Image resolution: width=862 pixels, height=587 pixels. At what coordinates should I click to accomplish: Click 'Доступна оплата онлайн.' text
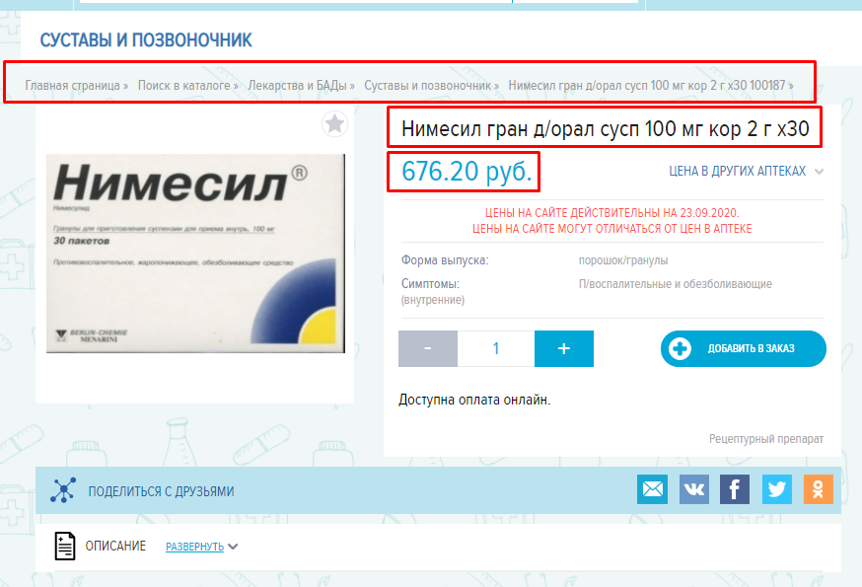474,400
